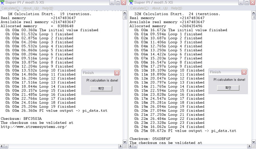Click 'PI calculation is done!' message in left dialog

coord(102,80)
